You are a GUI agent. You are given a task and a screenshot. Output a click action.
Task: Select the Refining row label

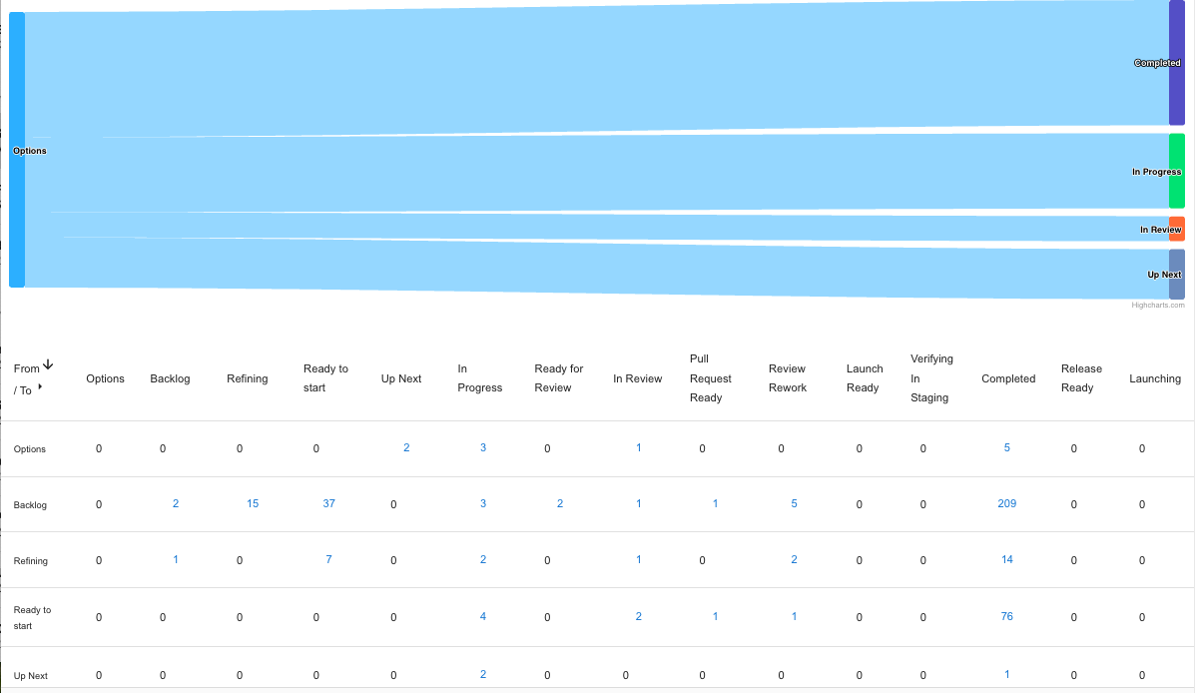(30, 560)
